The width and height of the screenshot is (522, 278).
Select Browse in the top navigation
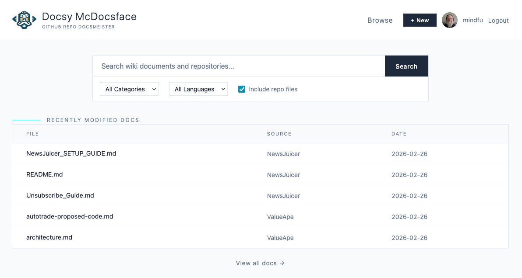click(x=380, y=20)
